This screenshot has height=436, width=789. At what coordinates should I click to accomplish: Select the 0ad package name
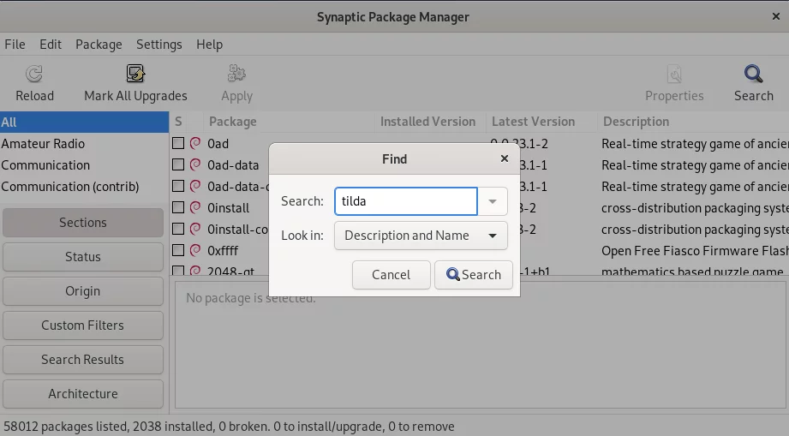tap(218, 143)
